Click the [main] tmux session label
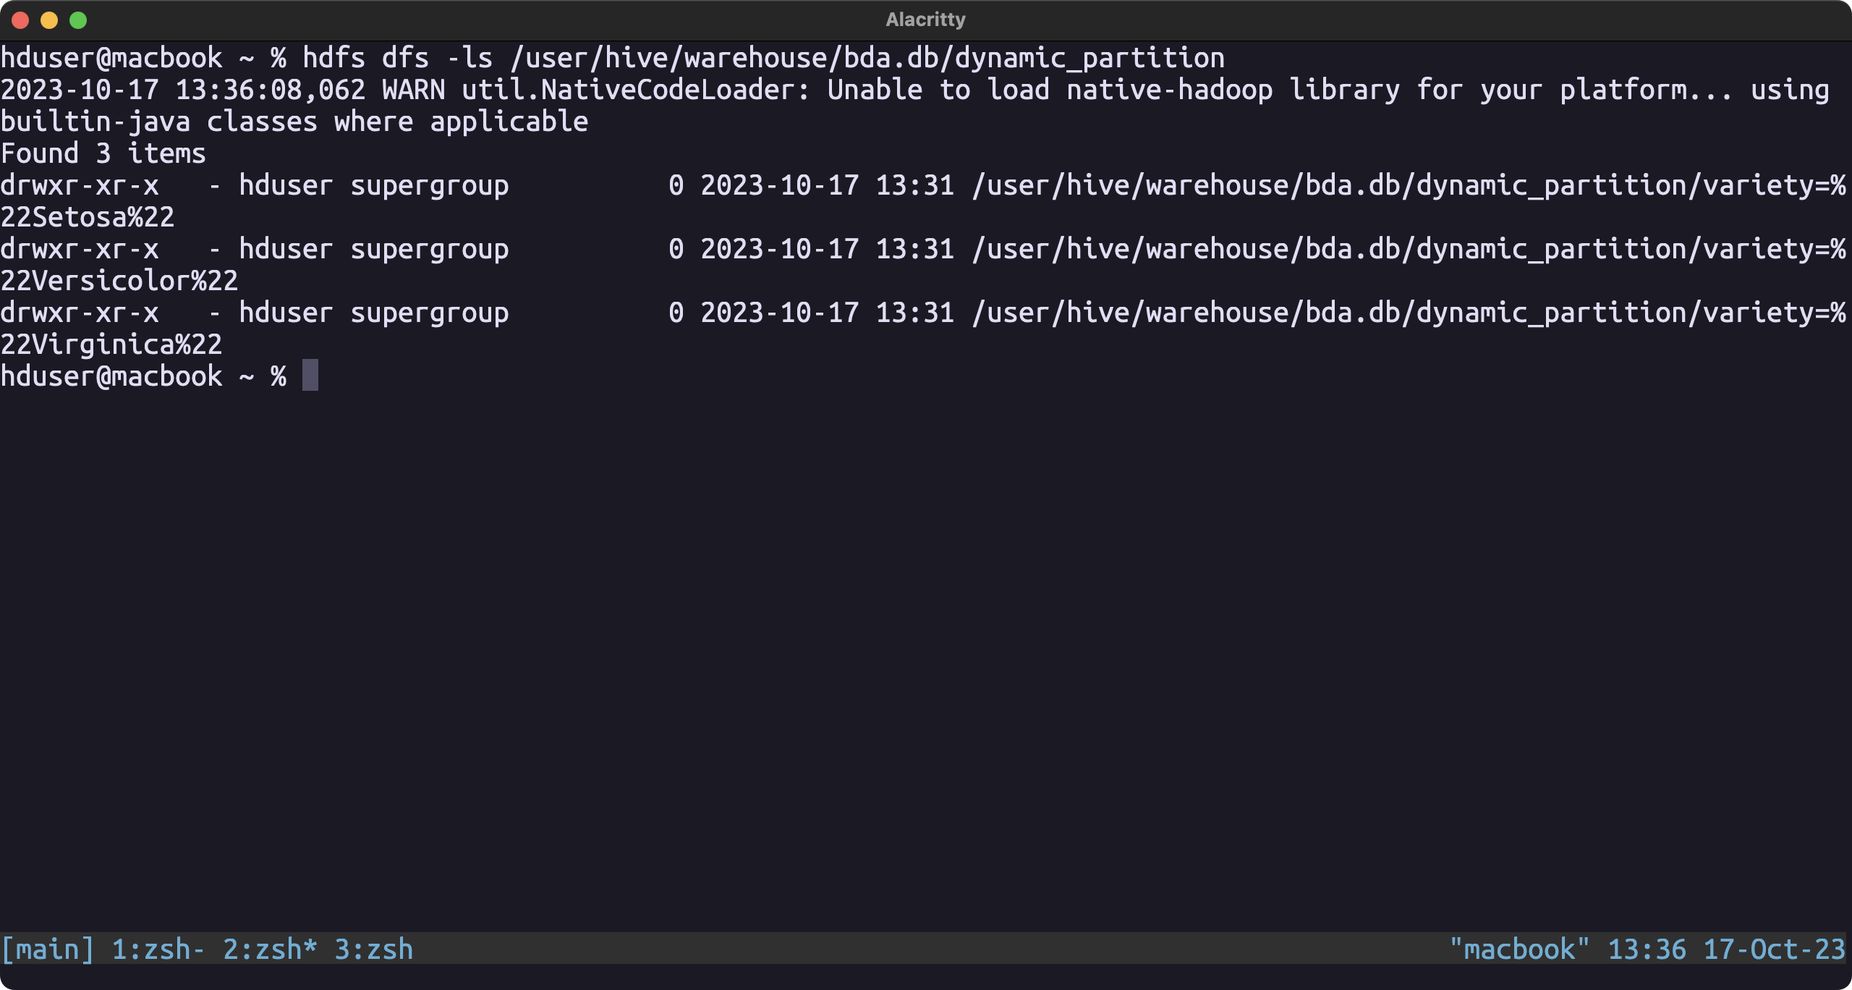This screenshot has width=1852, height=990. [48, 949]
